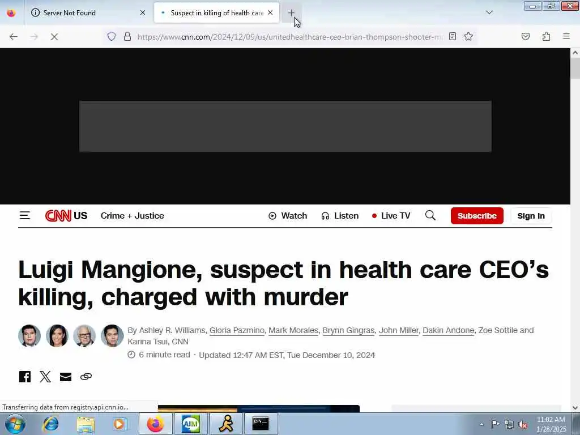Save page to Pocket icon
Image resolution: width=580 pixels, height=435 pixels.
pos(526,36)
